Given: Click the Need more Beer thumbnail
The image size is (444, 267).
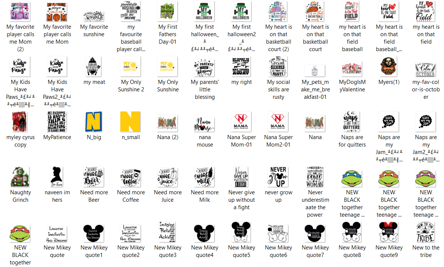Looking at the screenshot, I should [x=94, y=177].
